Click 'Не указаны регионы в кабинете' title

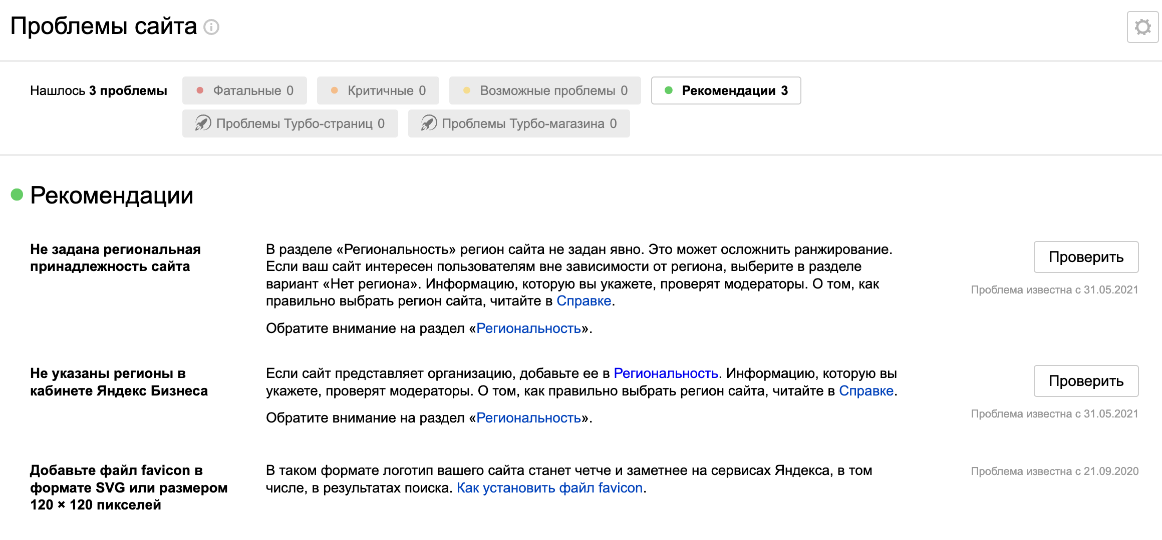coord(119,382)
